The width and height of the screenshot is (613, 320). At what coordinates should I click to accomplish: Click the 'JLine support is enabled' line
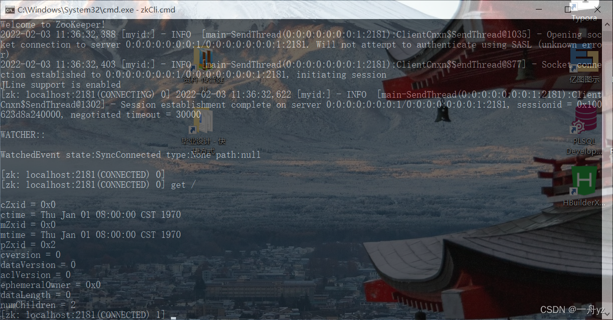61,85
